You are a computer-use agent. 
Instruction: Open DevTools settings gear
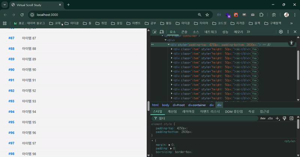(281, 32)
